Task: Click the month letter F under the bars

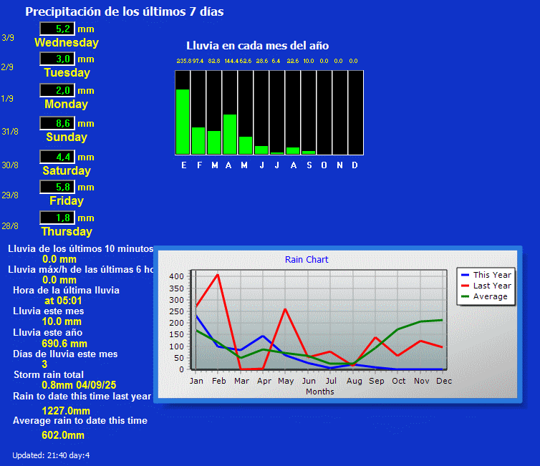Action: pos(199,165)
